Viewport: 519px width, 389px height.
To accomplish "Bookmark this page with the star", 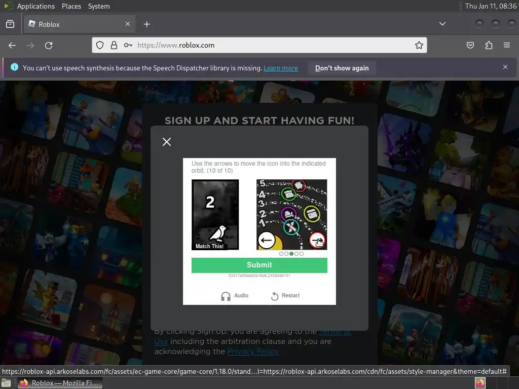I will pos(419,45).
